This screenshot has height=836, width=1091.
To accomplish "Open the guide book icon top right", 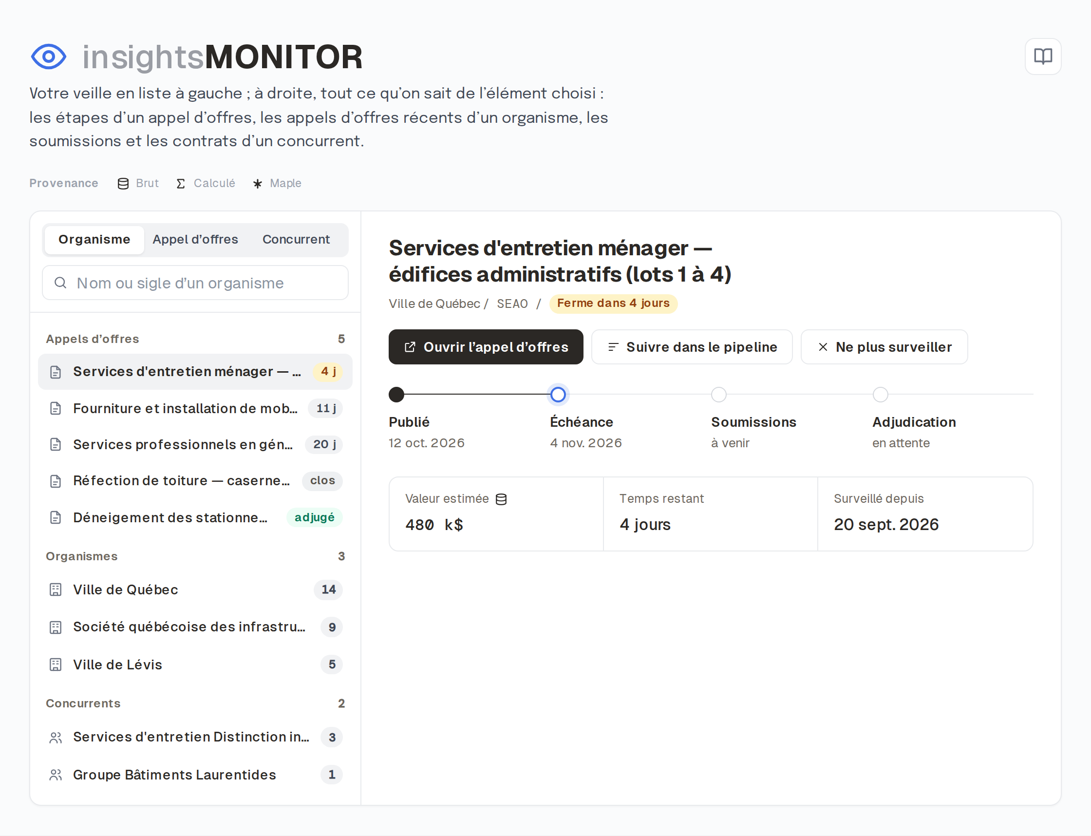I will 1043,56.
